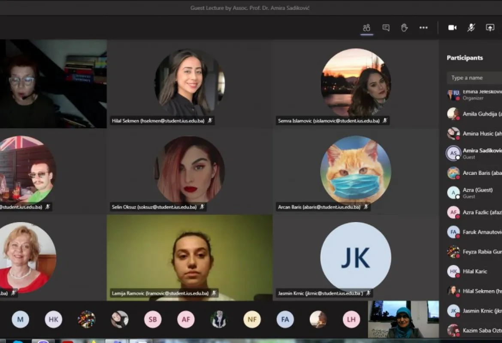Click the LH participant avatar in bottom strip
This screenshot has height=343, width=502.
click(351, 319)
